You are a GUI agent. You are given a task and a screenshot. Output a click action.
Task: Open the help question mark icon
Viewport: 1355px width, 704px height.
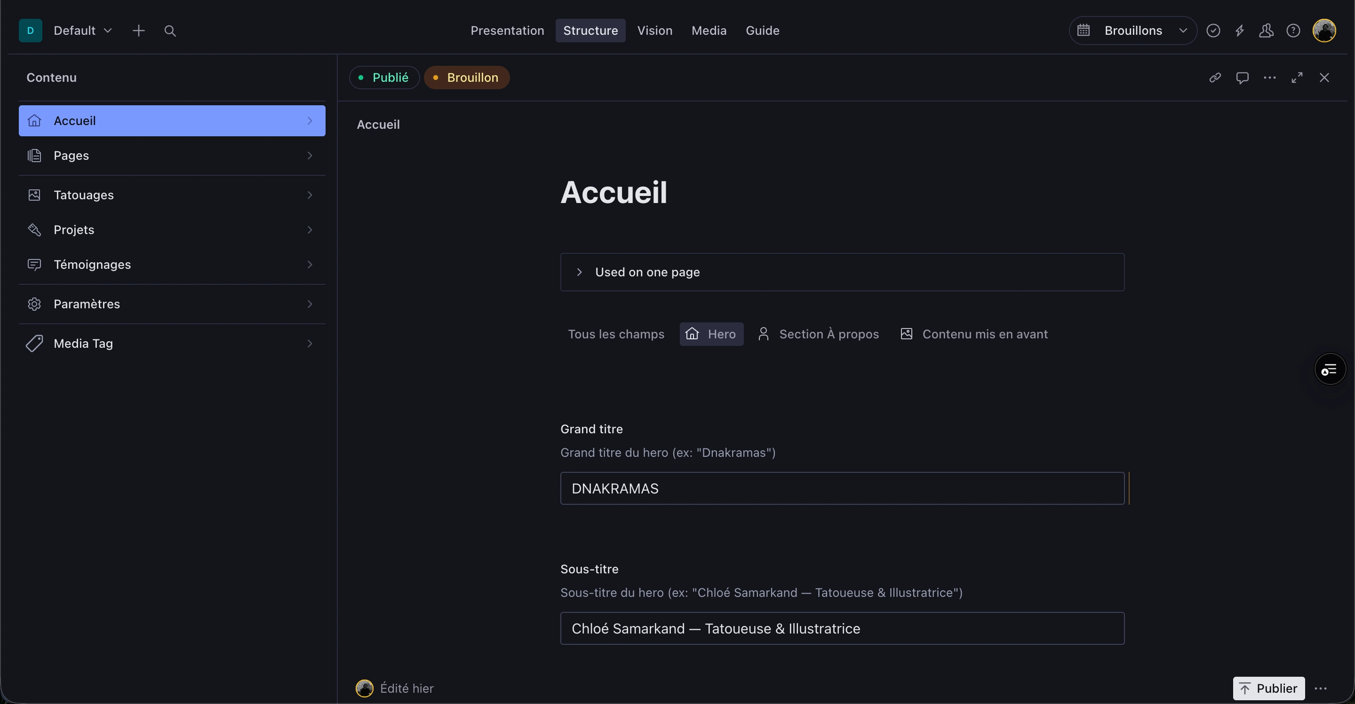[1293, 31]
